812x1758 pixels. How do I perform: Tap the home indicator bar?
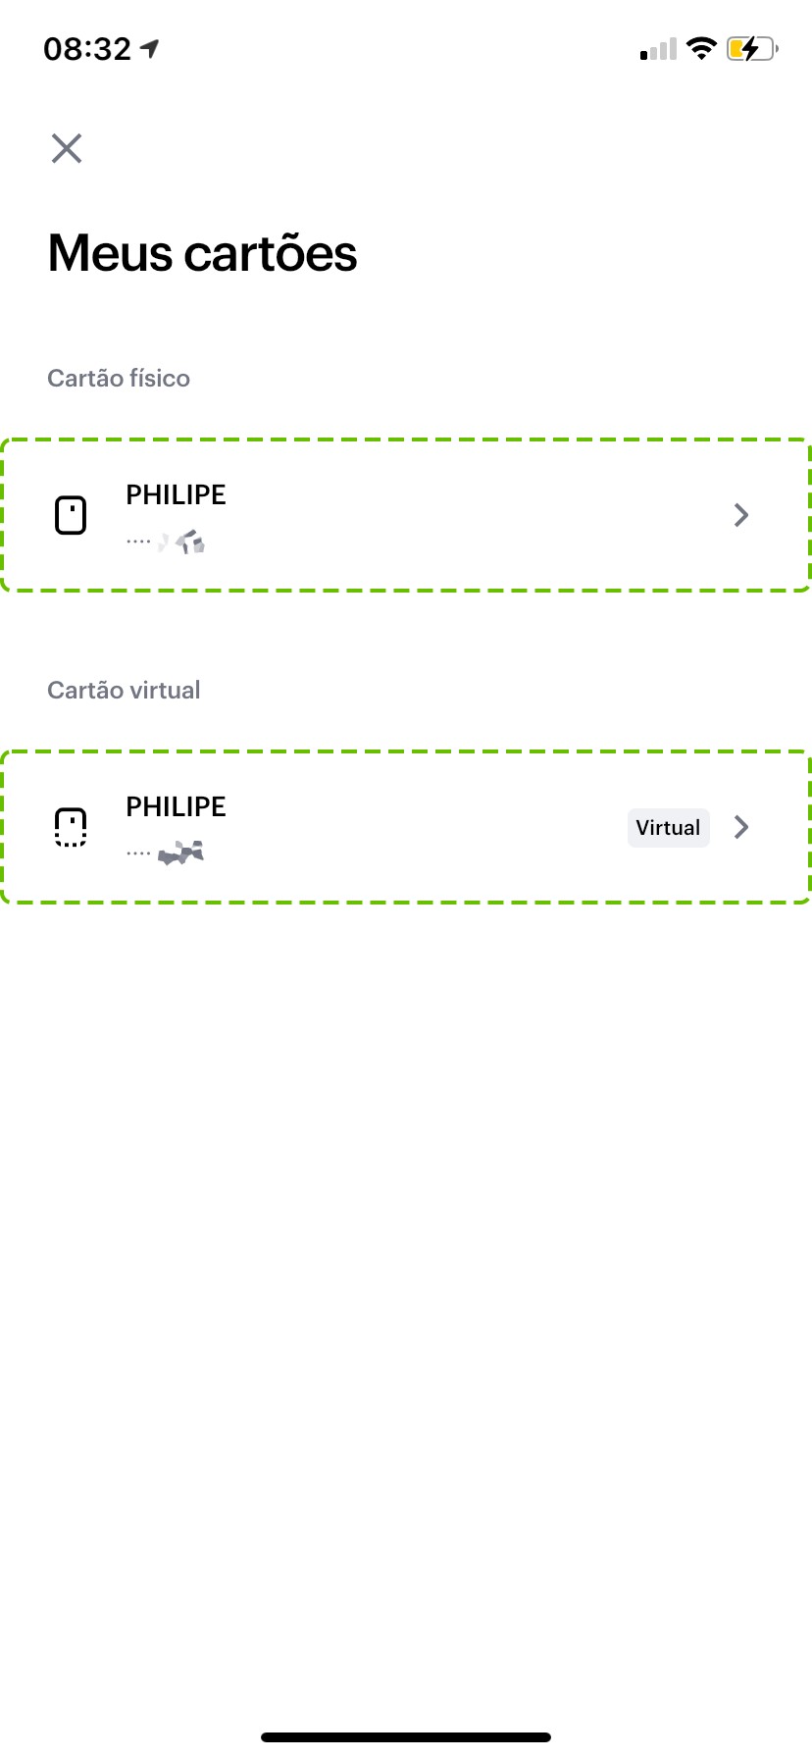click(x=406, y=1737)
